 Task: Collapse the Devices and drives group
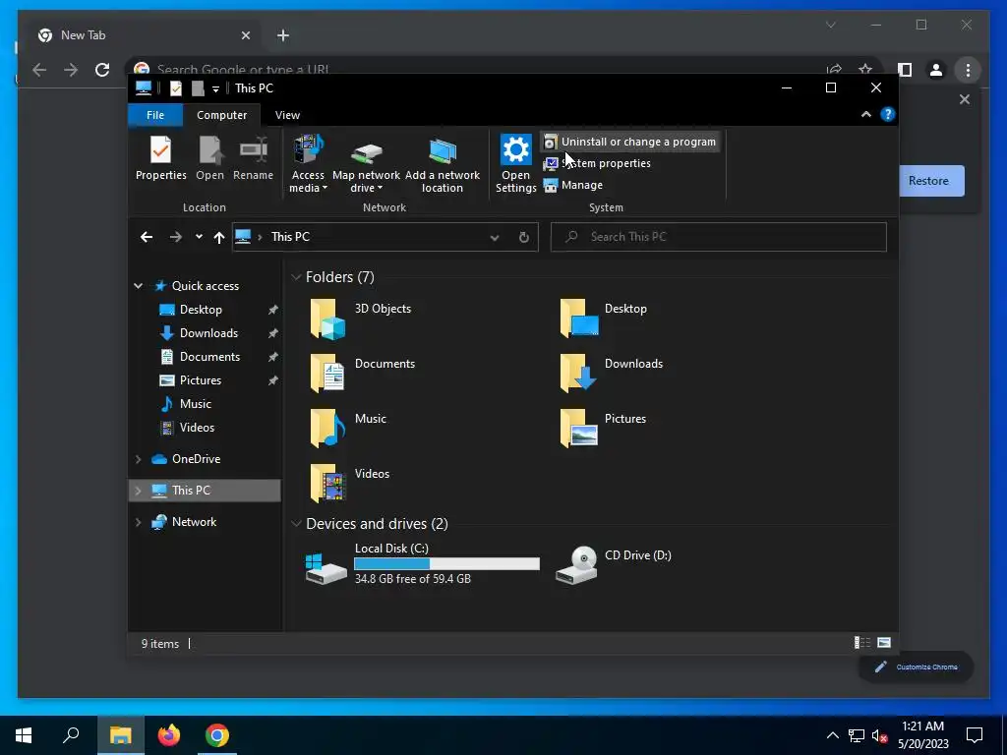(296, 524)
